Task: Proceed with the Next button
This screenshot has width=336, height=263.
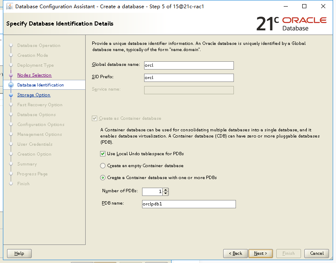Action: click(x=261, y=254)
